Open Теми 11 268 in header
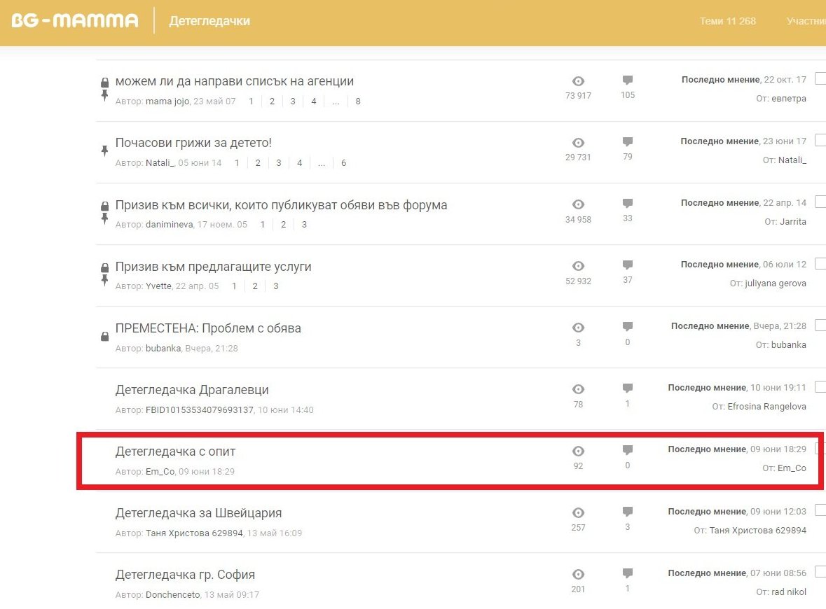Image resolution: width=826 pixels, height=609 pixels. click(x=727, y=21)
